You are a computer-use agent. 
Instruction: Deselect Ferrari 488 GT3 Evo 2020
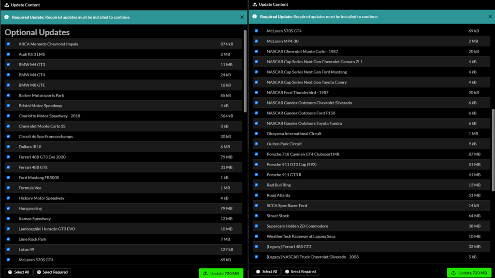pos(8,157)
